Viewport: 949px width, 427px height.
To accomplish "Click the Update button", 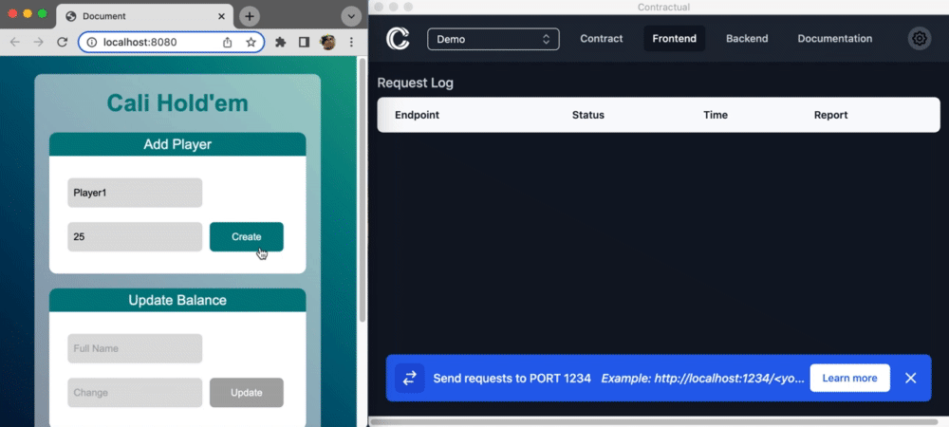I will (247, 393).
